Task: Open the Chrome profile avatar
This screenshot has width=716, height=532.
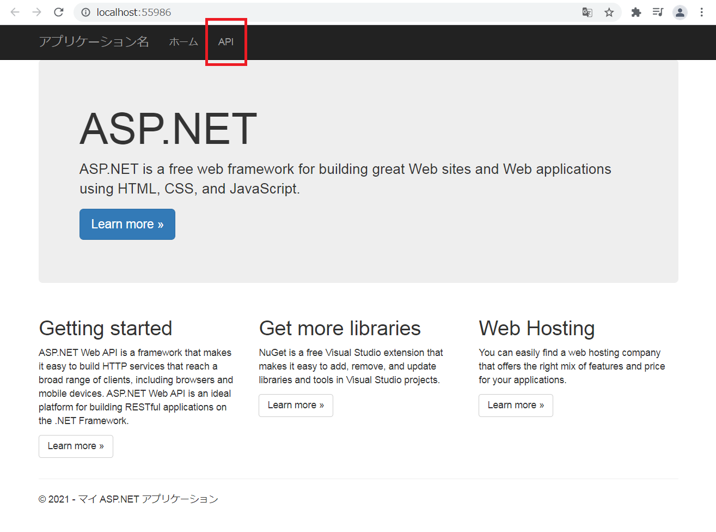Action: point(680,13)
